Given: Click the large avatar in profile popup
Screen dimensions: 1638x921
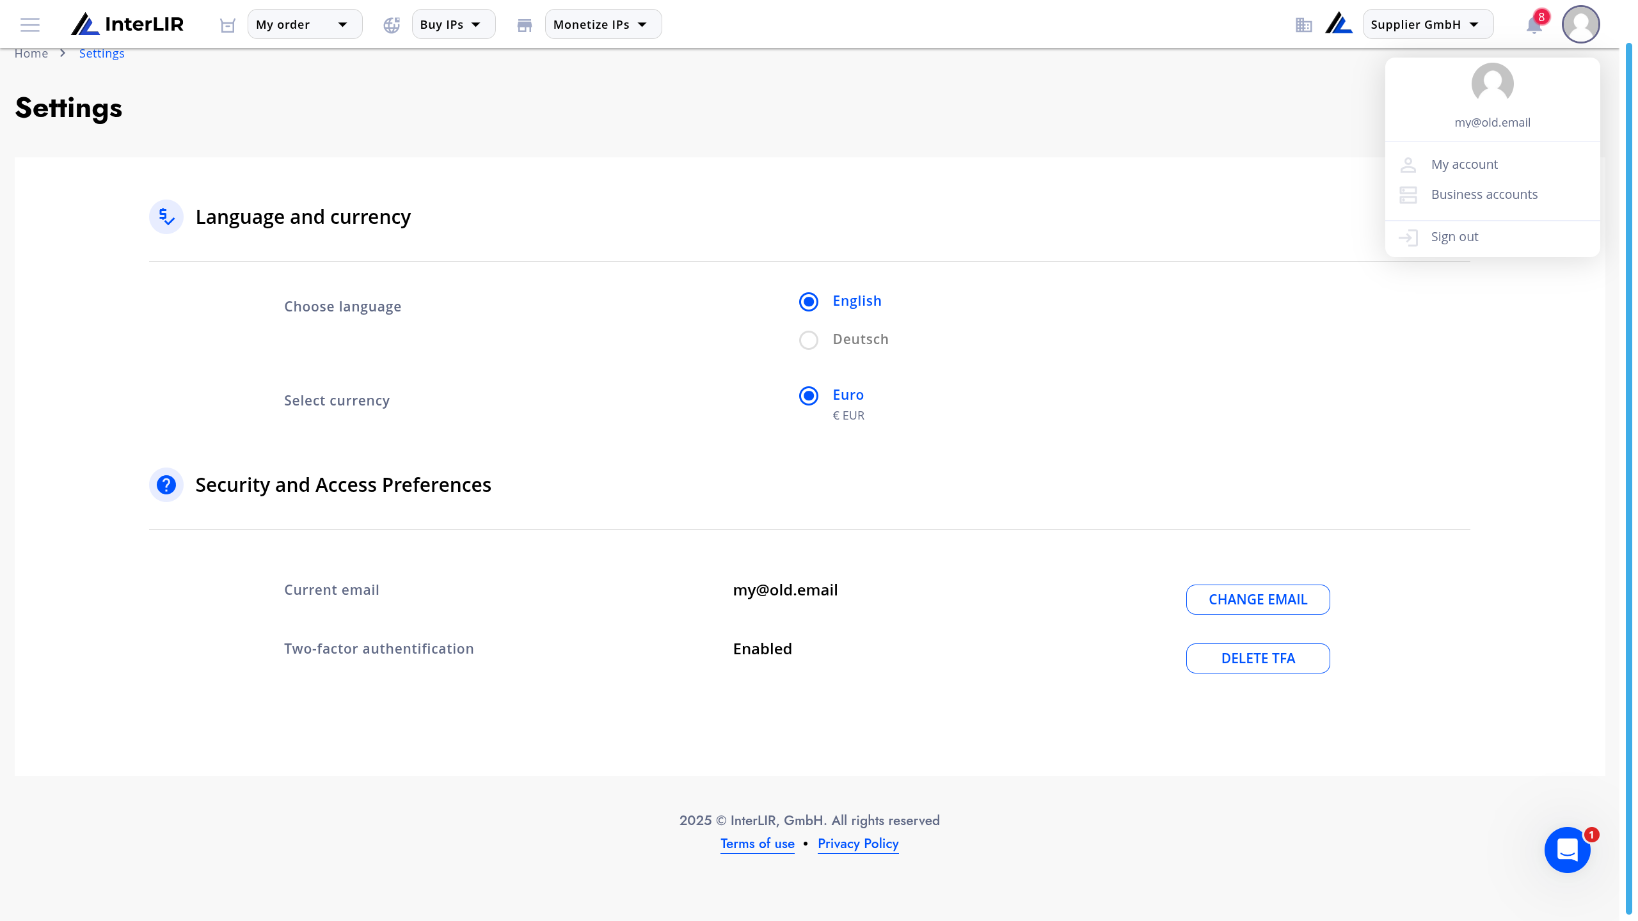Looking at the screenshot, I should tap(1492, 84).
